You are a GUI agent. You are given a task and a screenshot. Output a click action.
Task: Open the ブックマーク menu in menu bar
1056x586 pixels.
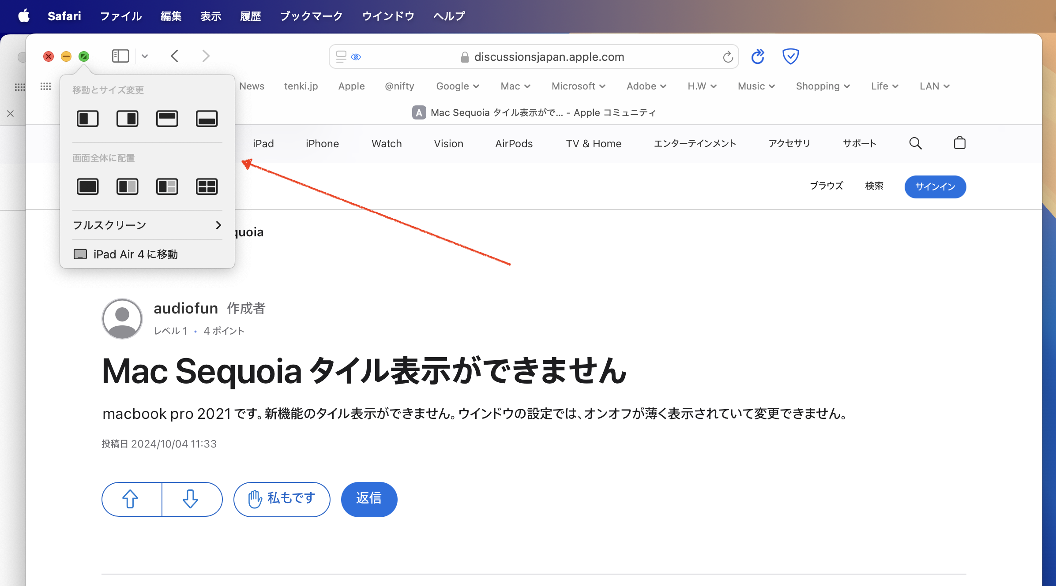click(311, 16)
